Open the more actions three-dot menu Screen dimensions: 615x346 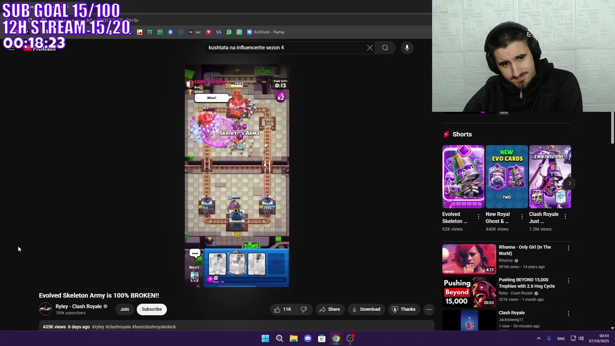click(x=429, y=309)
